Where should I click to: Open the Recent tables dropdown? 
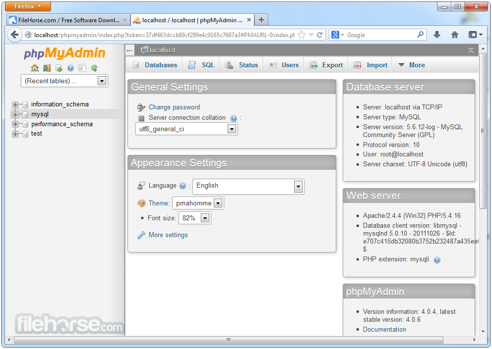pos(101,81)
